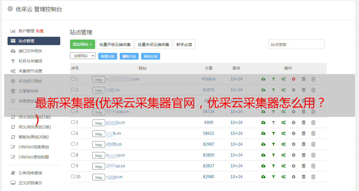Click green filter icon in row 9
This screenshot has height=191, width=359.
[x=273, y=166]
